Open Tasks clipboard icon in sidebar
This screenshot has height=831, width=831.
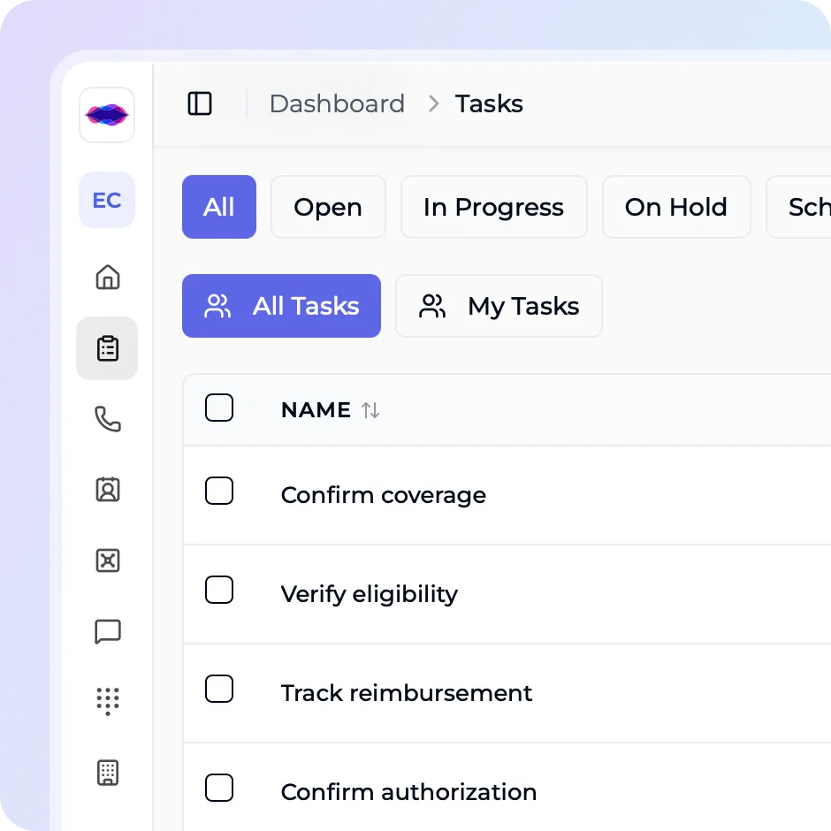pyautogui.click(x=108, y=348)
